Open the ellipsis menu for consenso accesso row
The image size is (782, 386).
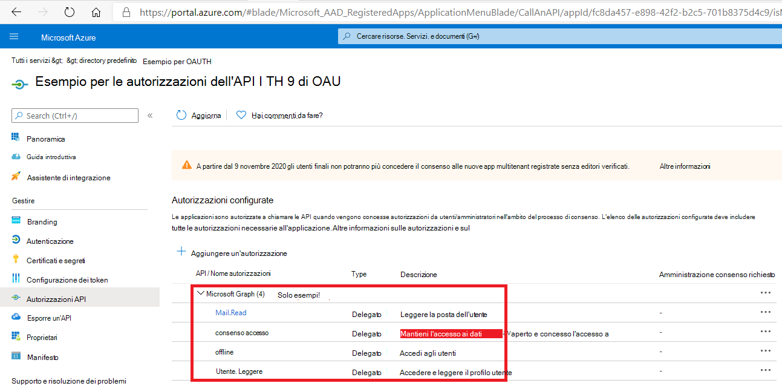click(765, 332)
